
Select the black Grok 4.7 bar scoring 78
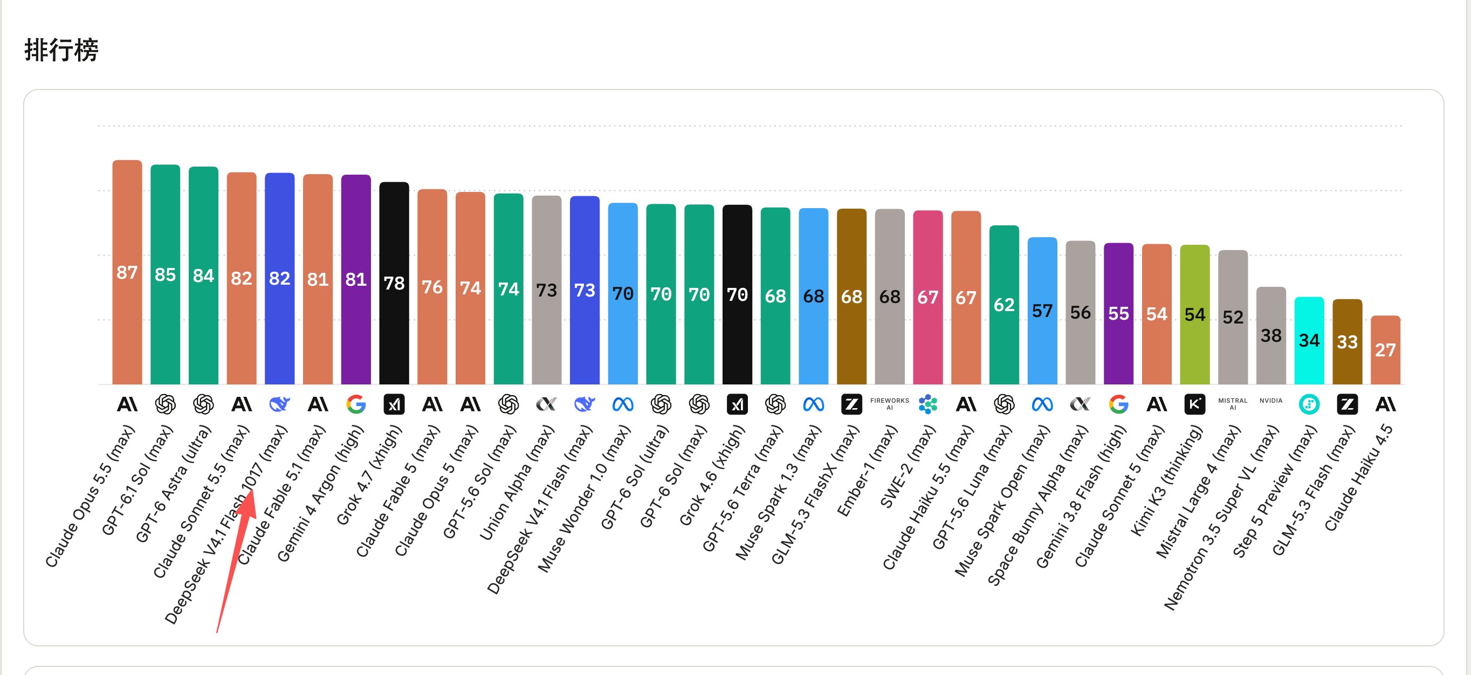pos(394,283)
